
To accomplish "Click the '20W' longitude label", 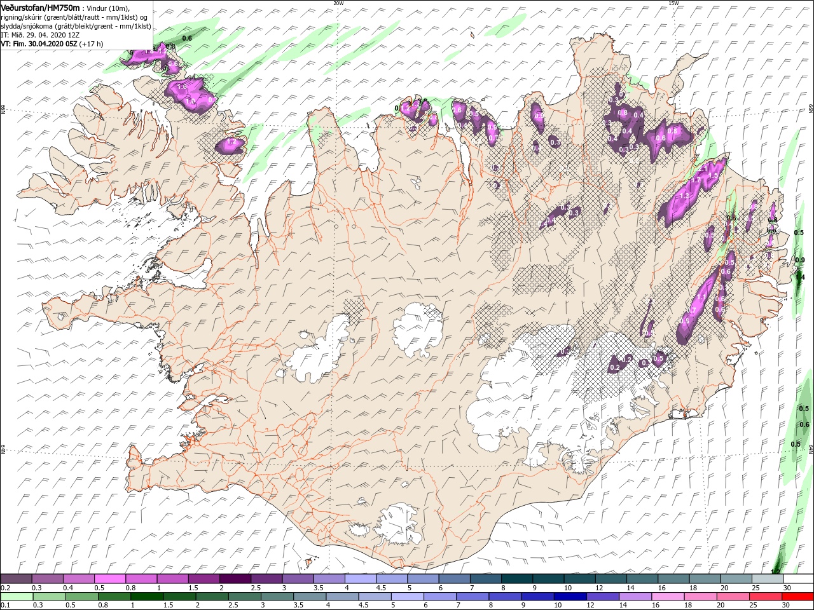I will point(338,3).
